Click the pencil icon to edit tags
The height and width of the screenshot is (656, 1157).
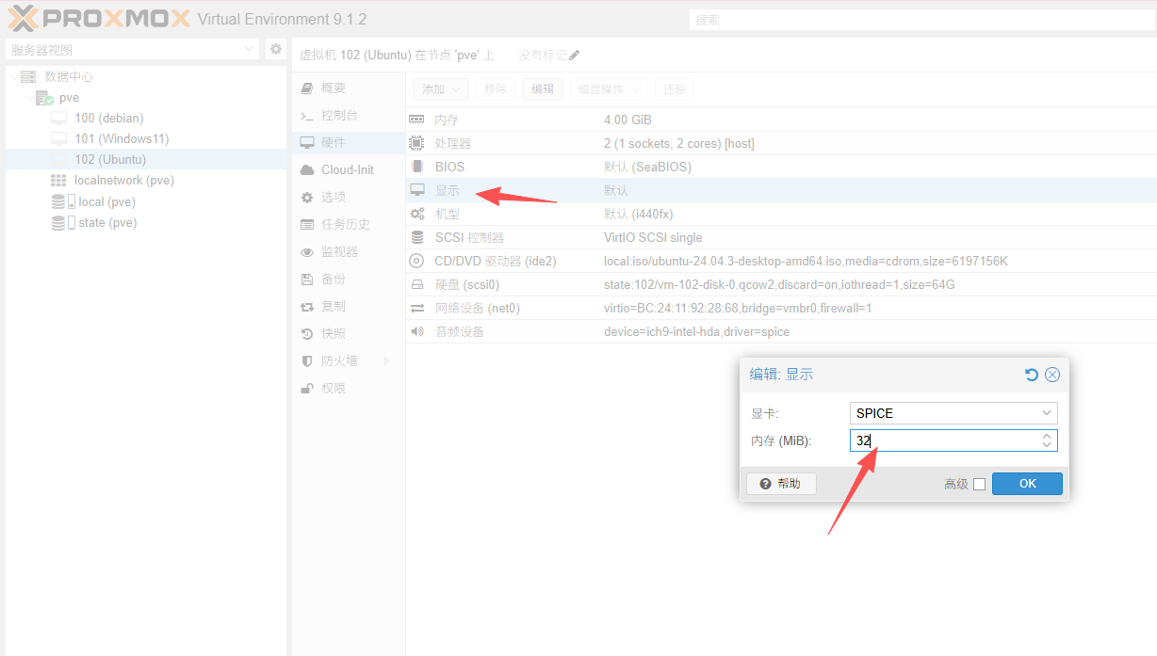(575, 56)
